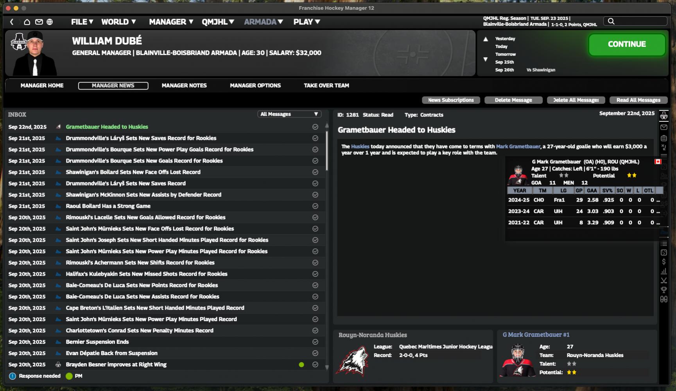This screenshot has height=391, width=676.
Task: Click the inbox list scrollbar
Action: click(x=327, y=151)
